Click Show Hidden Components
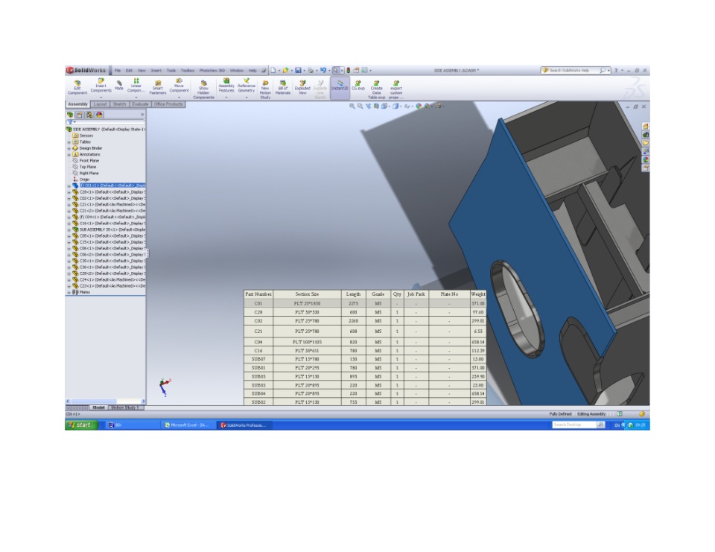 click(x=203, y=89)
